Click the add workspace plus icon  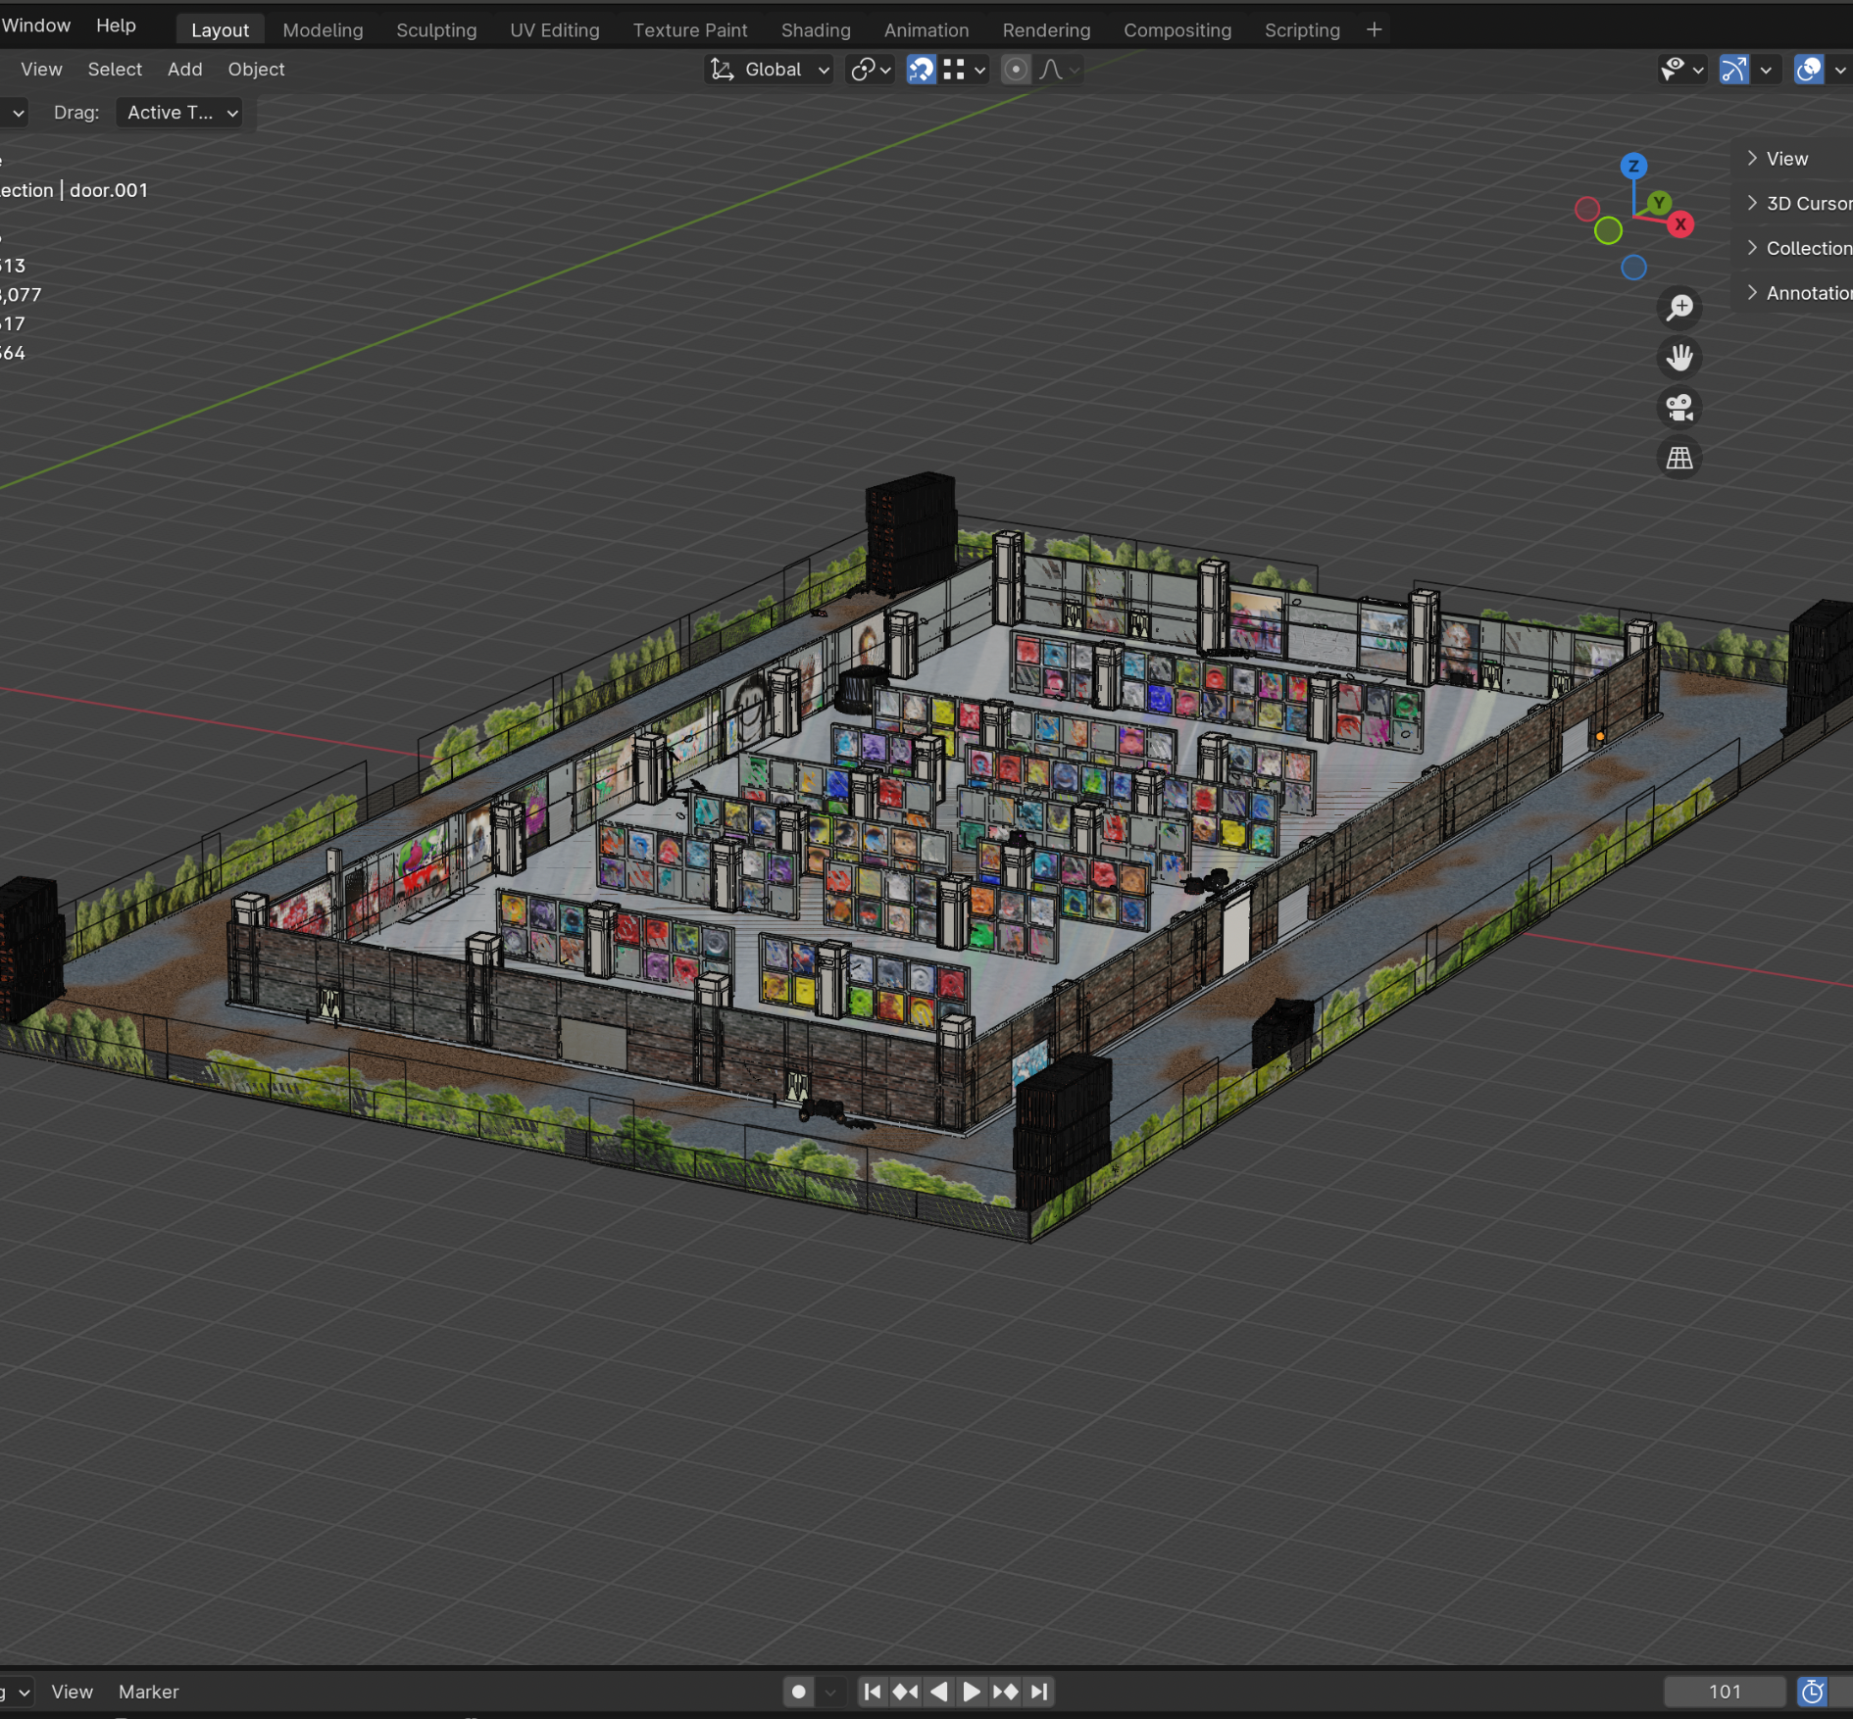tap(1374, 30)
